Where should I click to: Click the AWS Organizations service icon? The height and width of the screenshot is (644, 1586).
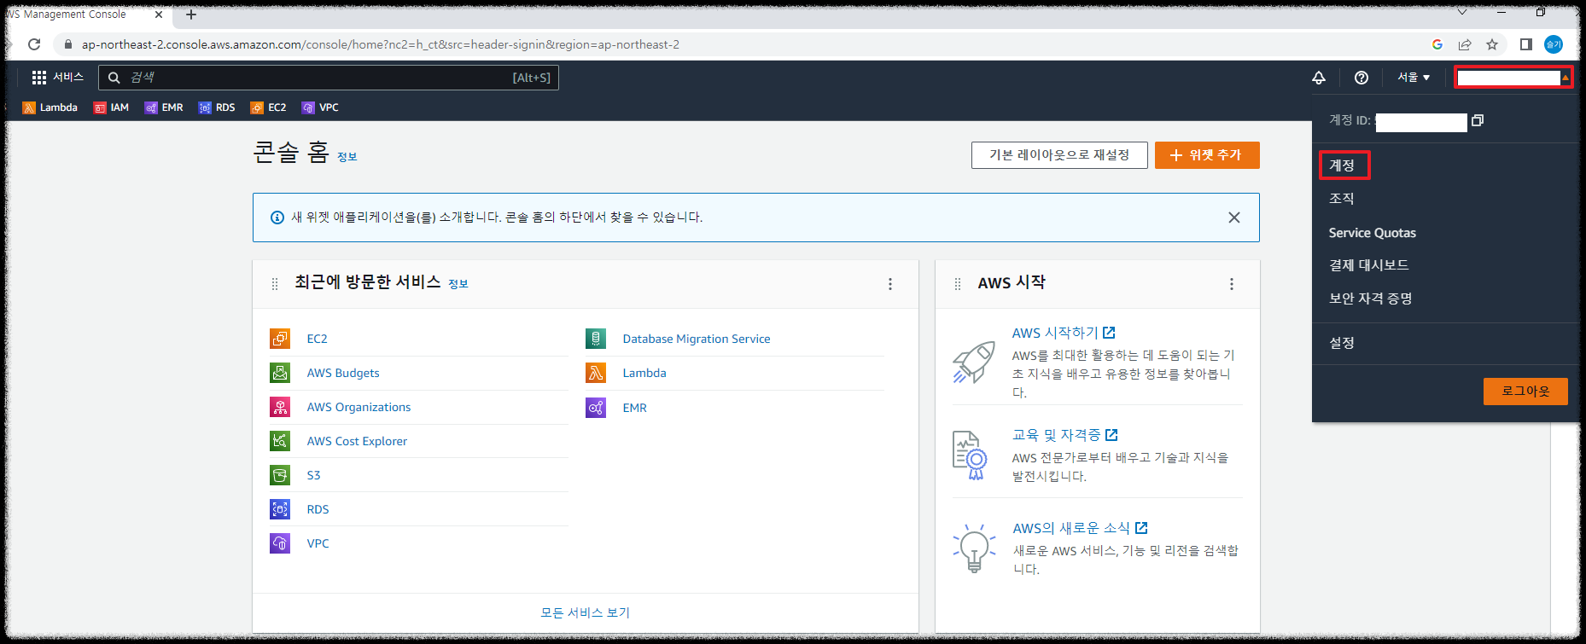click(280, 407)
